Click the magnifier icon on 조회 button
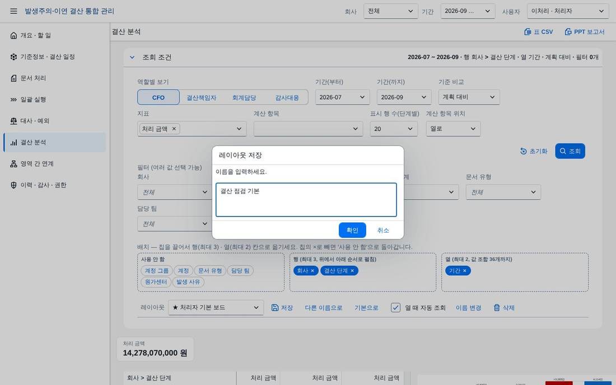This screenshot has height=385, width=616. point(563,151)
